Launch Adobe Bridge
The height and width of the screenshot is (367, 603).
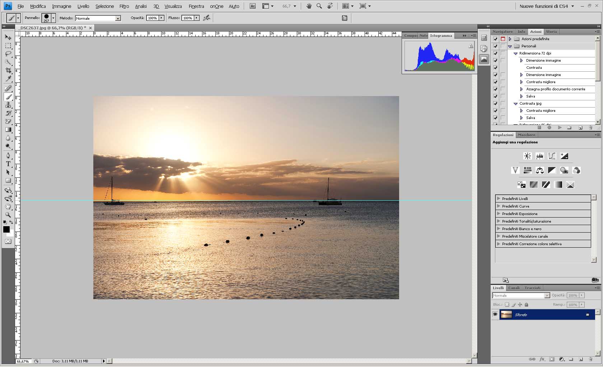pos(253,6)
